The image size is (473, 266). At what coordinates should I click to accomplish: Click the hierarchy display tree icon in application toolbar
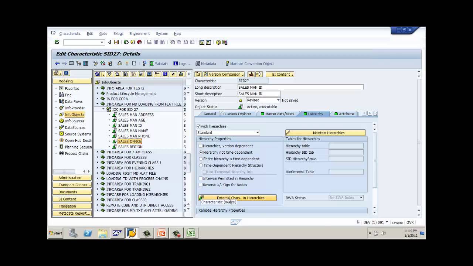pos(79,64)
